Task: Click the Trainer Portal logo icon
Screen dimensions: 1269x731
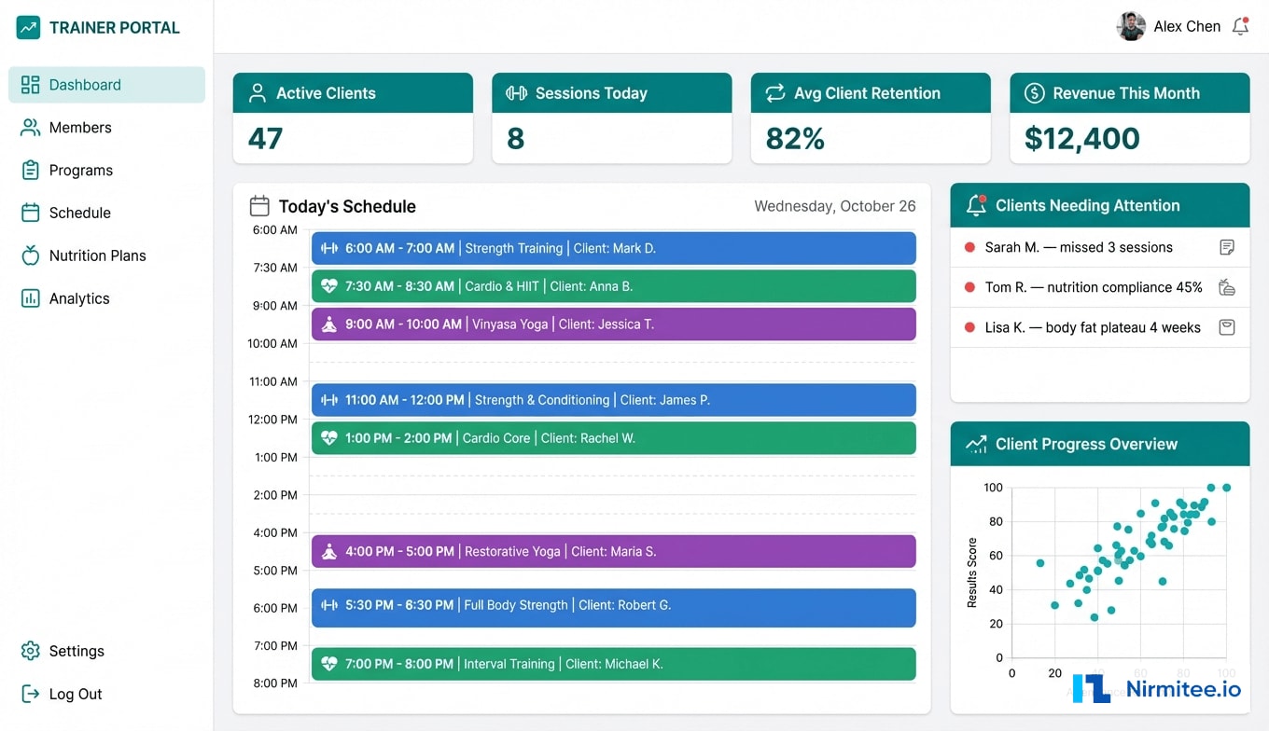Action: point(27,27)
